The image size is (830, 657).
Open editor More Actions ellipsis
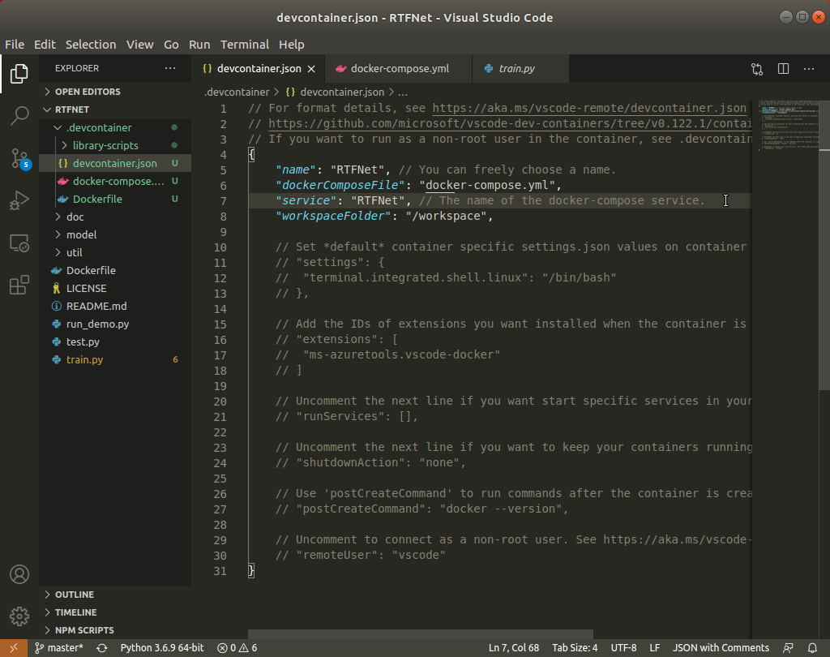[x=809, y=69]
